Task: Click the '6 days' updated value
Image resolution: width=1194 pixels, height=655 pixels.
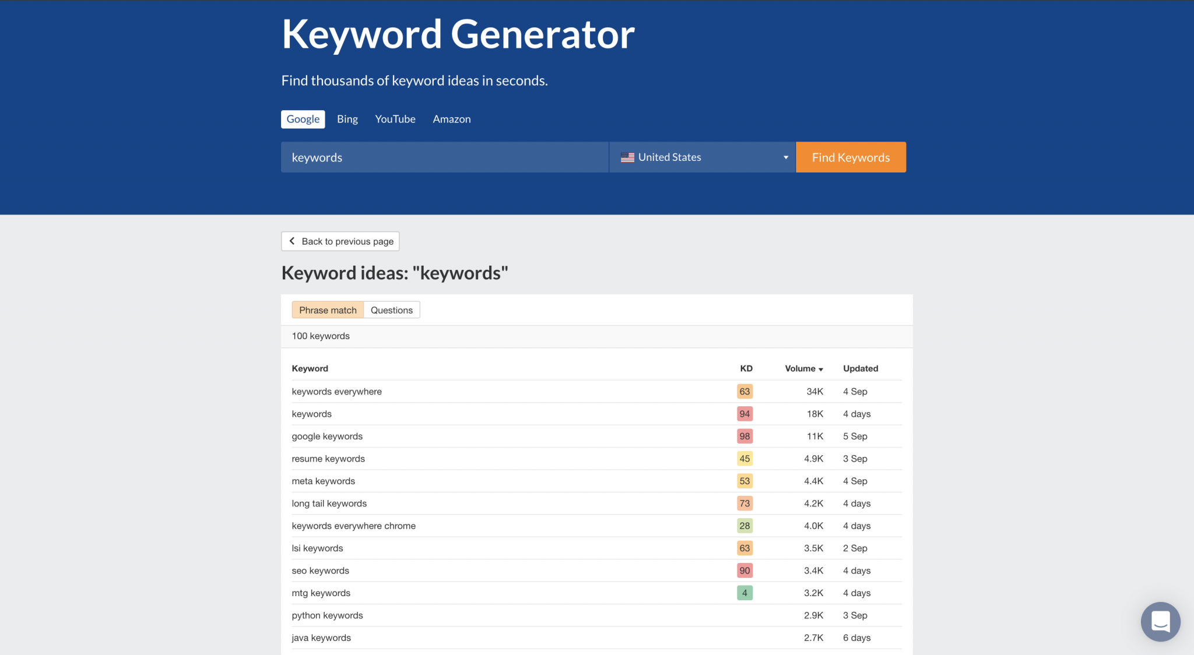Action: point(856,638)
